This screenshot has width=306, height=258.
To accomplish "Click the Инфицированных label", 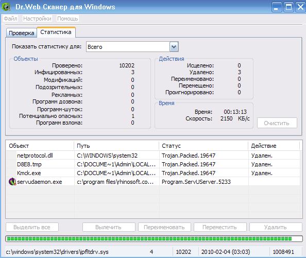I will pos(58,72).
